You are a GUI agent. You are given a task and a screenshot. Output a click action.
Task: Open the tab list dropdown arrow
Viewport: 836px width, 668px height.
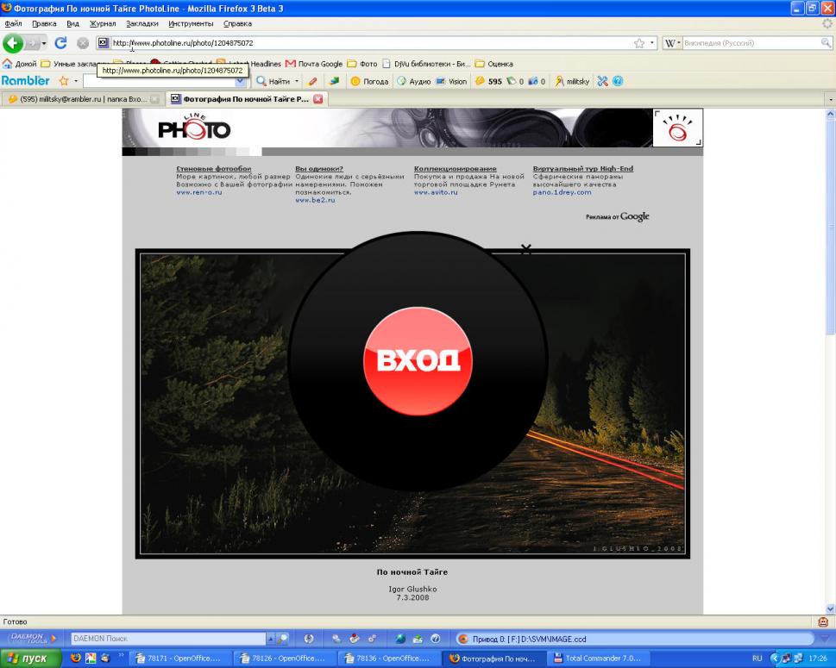pyautogui.click(x=830, y=99)
